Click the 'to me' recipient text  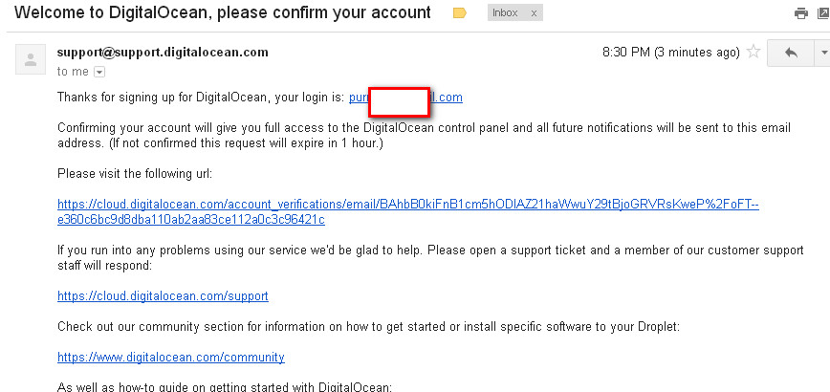pyautogui.click(x=73, y=72)
